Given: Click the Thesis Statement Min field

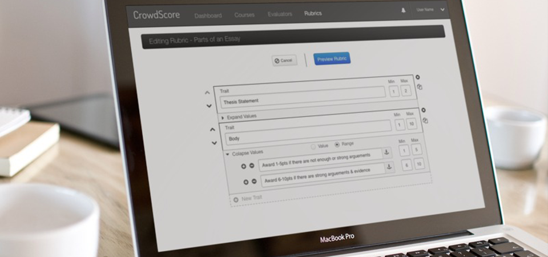Looking at the screenshot, I should [x=394, y=91].
